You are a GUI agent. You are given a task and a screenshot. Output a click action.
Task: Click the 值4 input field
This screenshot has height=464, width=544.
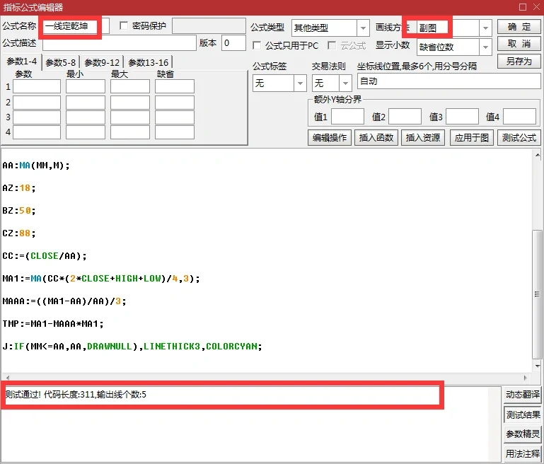tap(519, 117)
